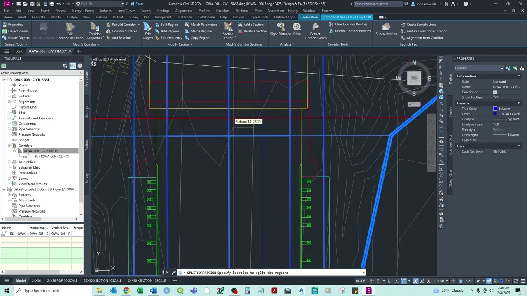Add new layout tab with plus
Viewport: 527px width, 296px height.
point(175,280)
